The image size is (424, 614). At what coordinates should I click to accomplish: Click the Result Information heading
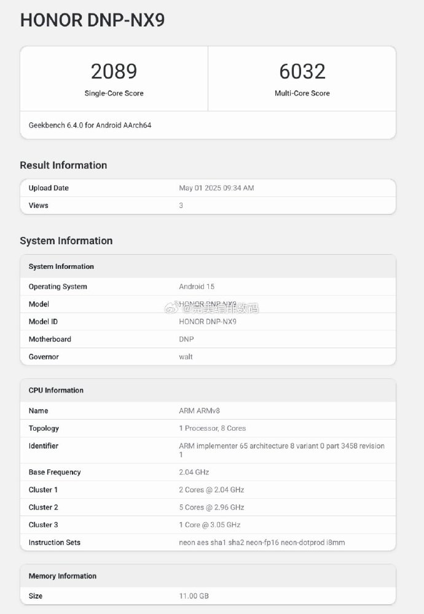coord(63,165)
